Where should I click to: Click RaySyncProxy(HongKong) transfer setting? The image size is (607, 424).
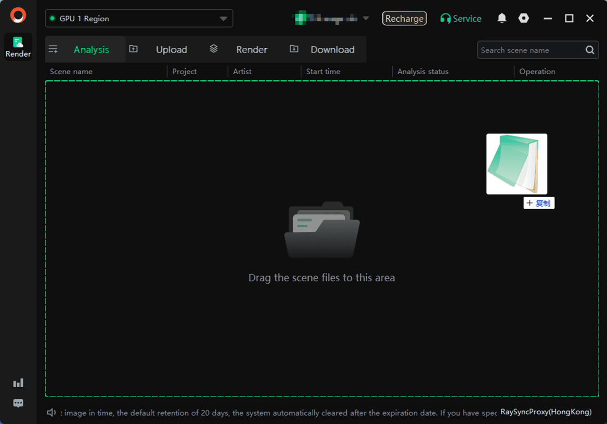tap(546, 412)
